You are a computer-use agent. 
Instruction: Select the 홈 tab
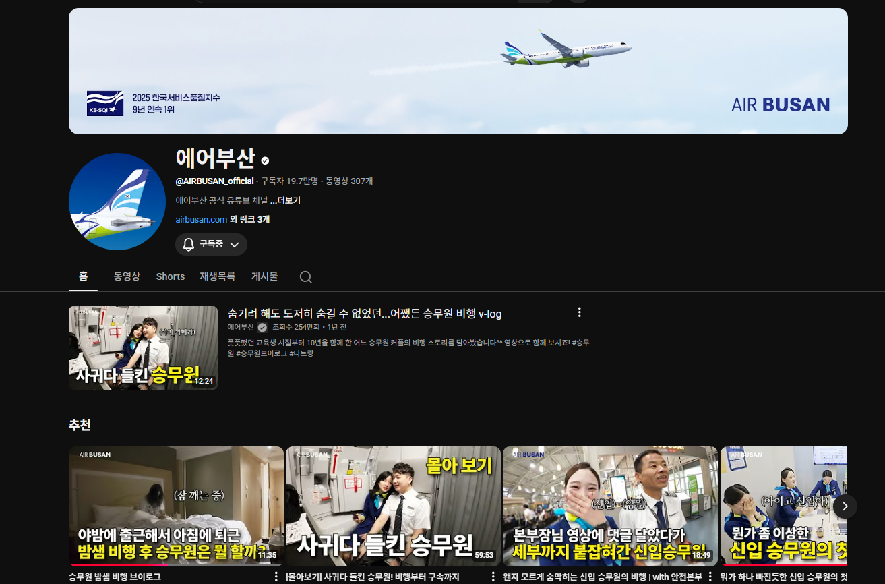83,276
